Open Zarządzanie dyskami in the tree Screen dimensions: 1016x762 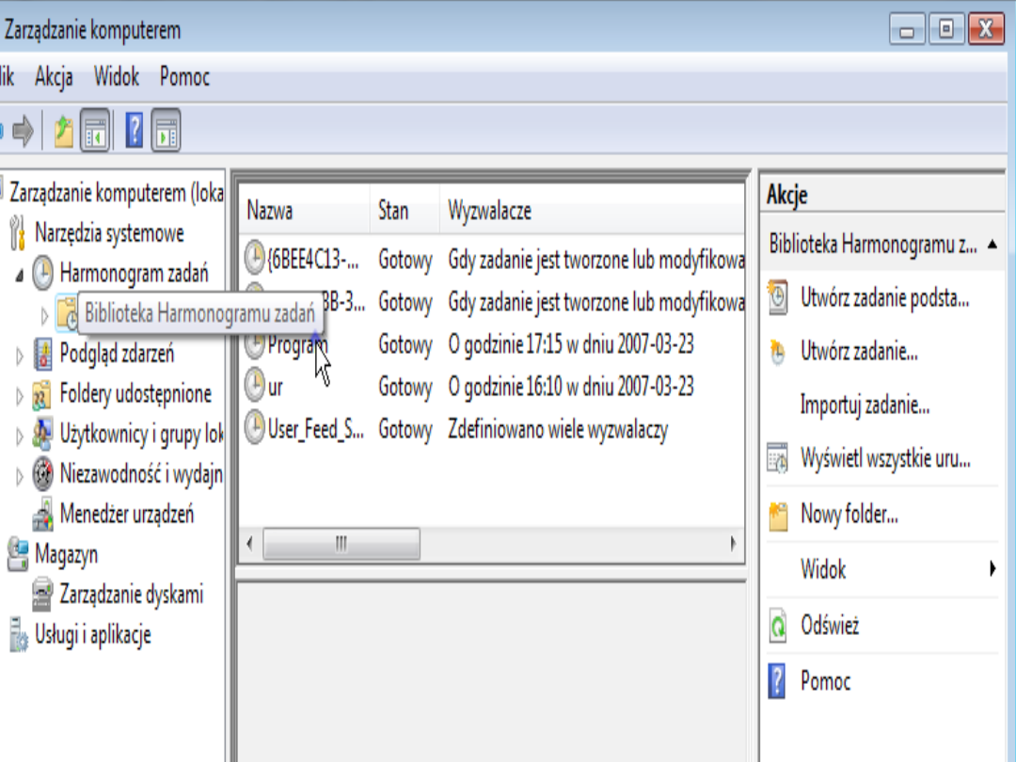131,595
